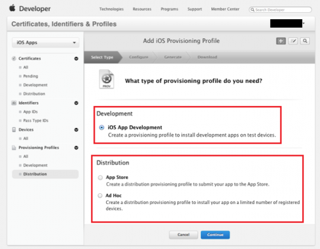Open Development under Provisioning Profiles
The image size is (320, 249).
[x=35, y=166]
